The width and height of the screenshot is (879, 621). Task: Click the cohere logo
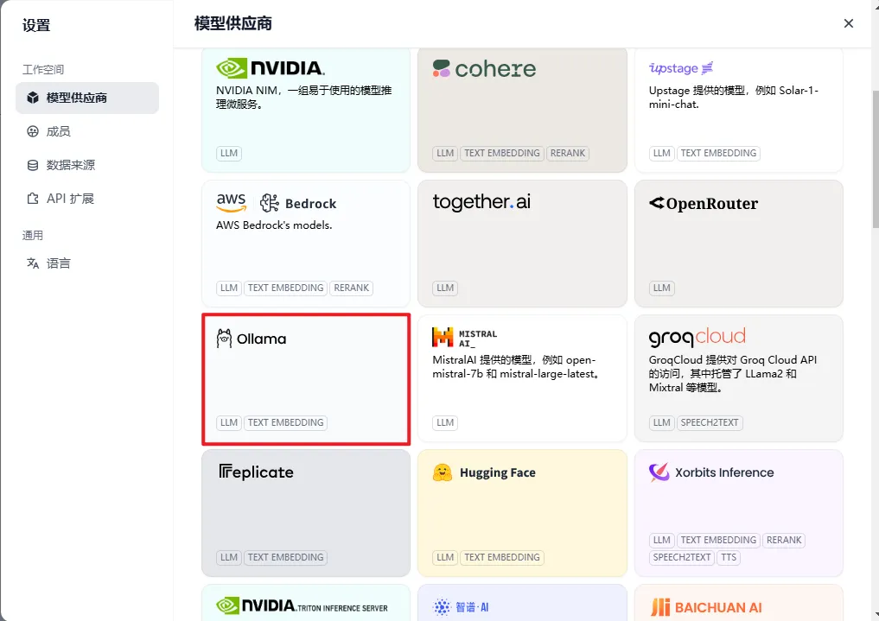484,69
